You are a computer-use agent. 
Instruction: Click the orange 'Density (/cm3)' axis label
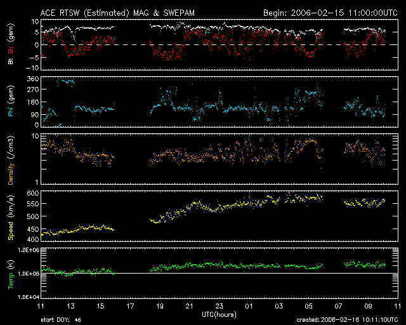point(11,160)
